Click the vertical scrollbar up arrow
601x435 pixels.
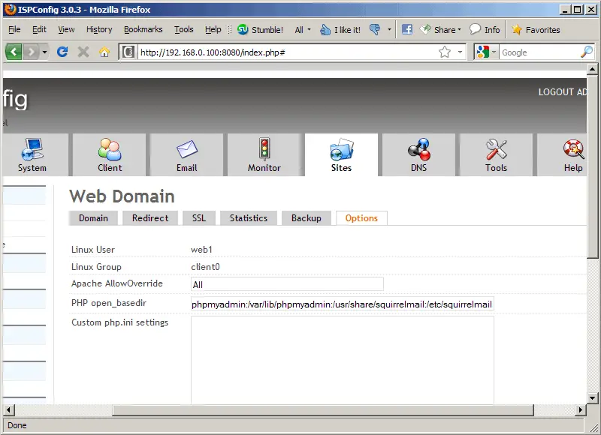tap(592, 69)
